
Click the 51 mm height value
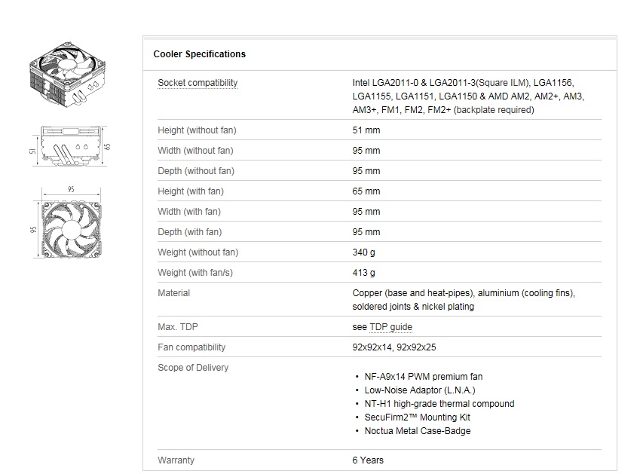click(x=366, y=130)
